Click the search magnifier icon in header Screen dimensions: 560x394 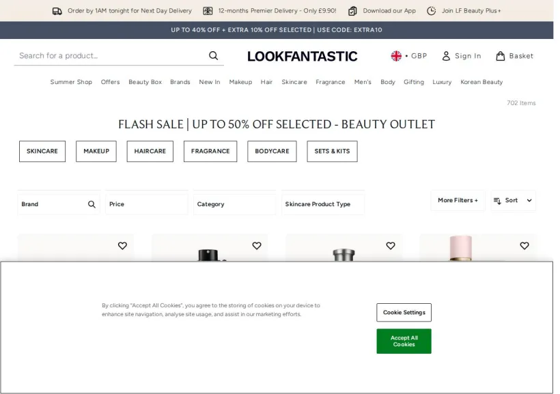pos(214,56)
